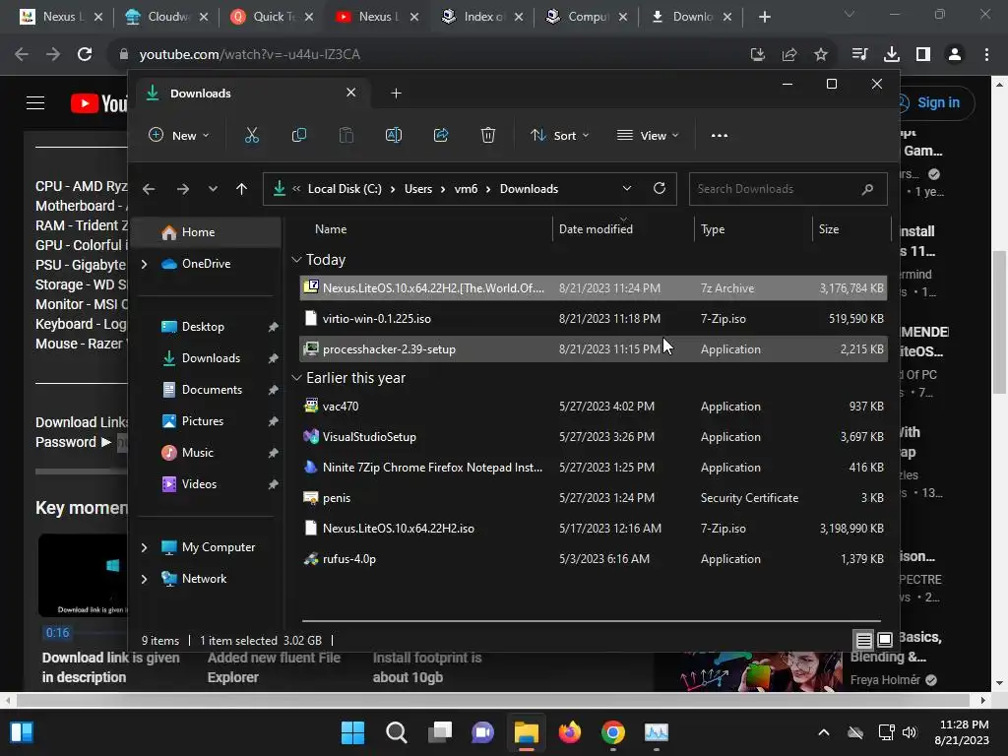The width and height of the screenshot is (1008, 756).
Task: Open Windows Start button on taskbar
Action: point(352,732)
